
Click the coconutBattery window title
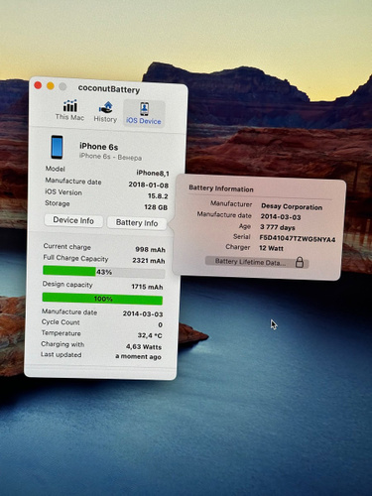pyautogui.click(x=109, y=89)
